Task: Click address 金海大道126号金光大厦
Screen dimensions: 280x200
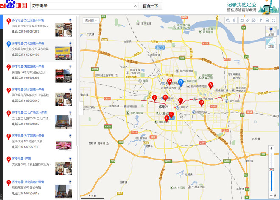Action: (x=27, y=141)
